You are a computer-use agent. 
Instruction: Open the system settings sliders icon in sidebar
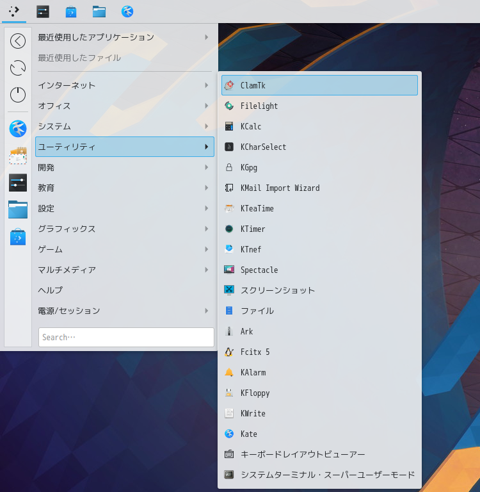tap(18, 183)
